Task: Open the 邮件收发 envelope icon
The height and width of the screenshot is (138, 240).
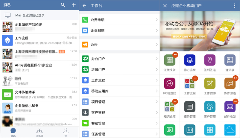Action: point(230,107)
